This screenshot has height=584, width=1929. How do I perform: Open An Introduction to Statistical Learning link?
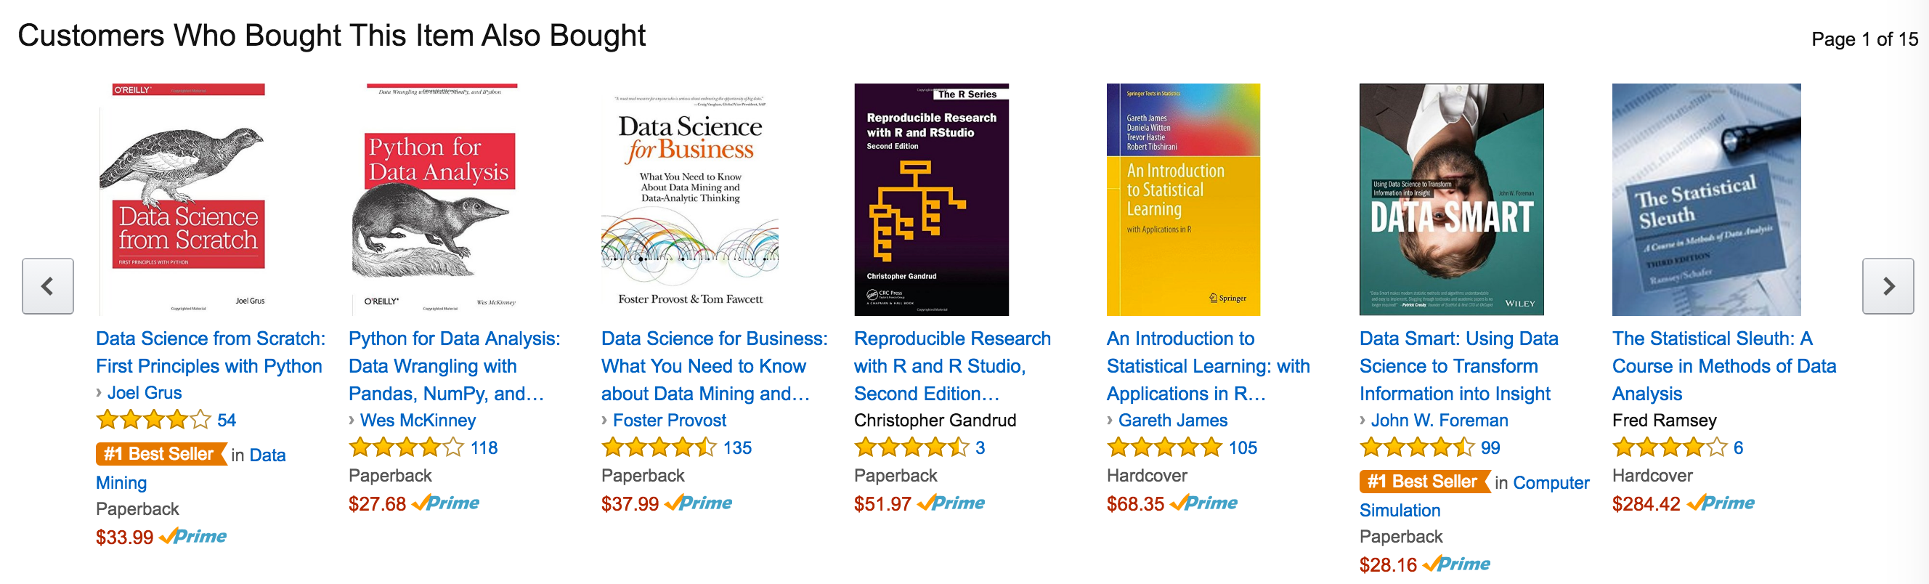pyautogui.click(x=1207, y=366)
